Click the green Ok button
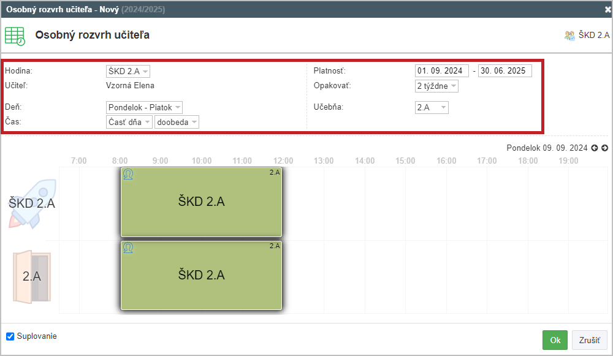 point(555,340)
